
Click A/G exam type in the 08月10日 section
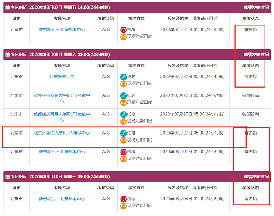click(x=106, y=199)
